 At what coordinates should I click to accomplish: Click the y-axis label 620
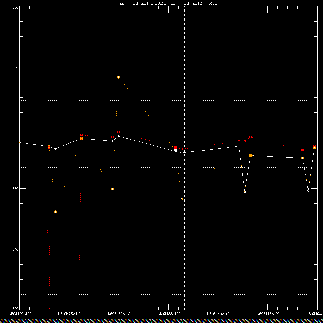(x=16, y=7)
